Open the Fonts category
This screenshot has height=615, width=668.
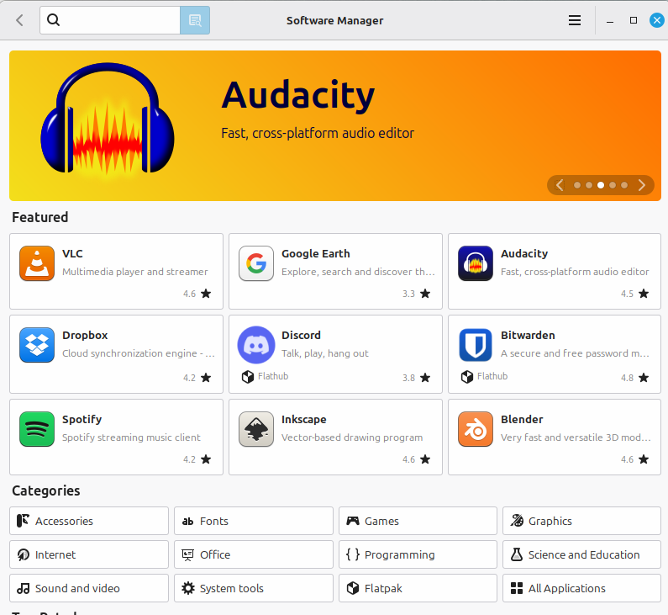[254, 521]
